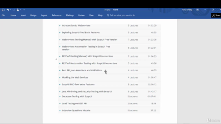Expand Webservices Testing(Manual) section plus icon
The width and height of the screenshot is (221, 124).
click(60, 40)
